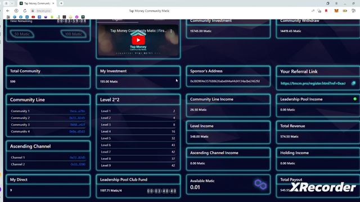Click the address bar URL field

[44, 11]
